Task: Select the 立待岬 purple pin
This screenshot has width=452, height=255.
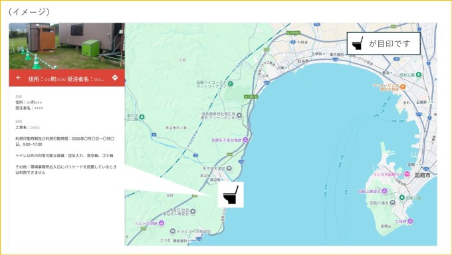Action: (x=410, y=222)
